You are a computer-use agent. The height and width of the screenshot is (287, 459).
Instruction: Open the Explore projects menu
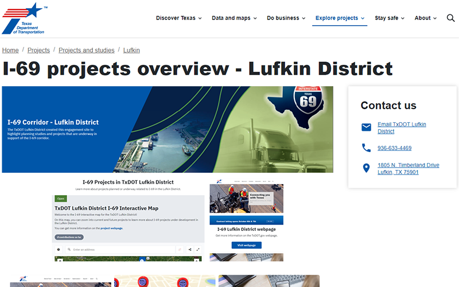coord(340,18)
